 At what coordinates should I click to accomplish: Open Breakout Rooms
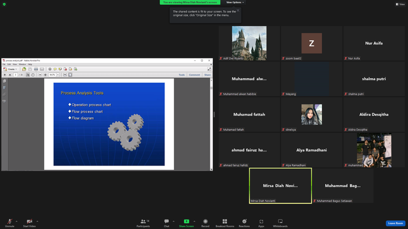pyautogui.click(x=225, y=223)
